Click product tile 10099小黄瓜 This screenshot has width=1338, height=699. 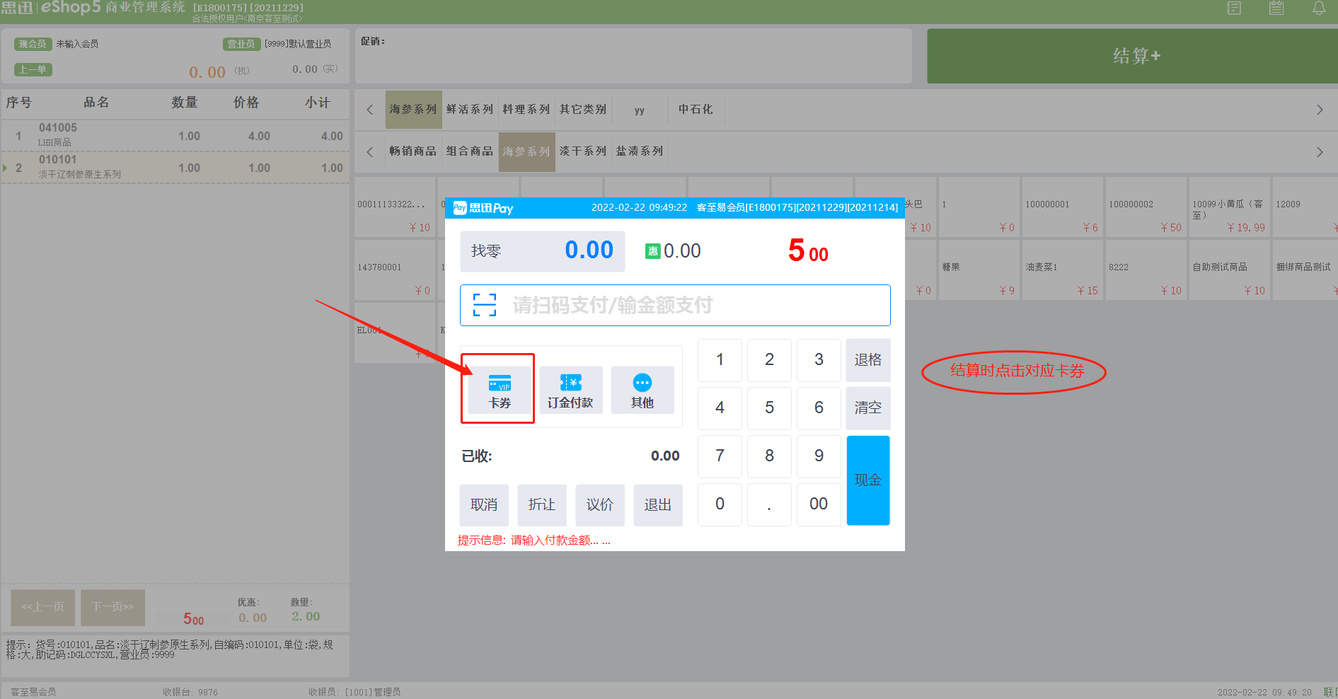click(x=1229, y=207)
